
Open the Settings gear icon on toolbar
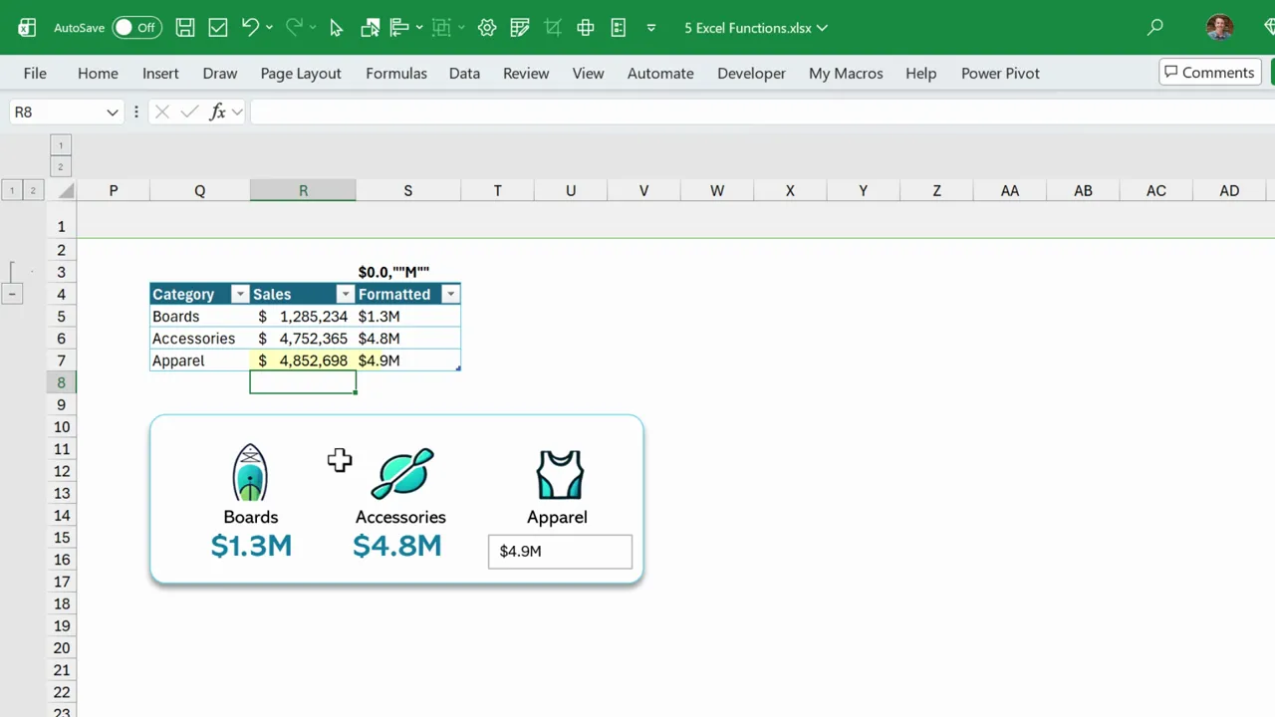tap(486, 27)
